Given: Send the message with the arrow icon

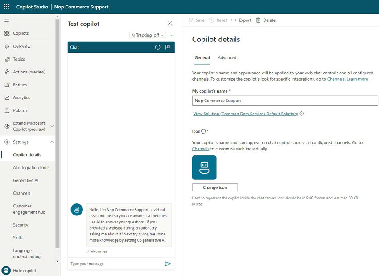Looking at the screenshot, I should (168, 264).
